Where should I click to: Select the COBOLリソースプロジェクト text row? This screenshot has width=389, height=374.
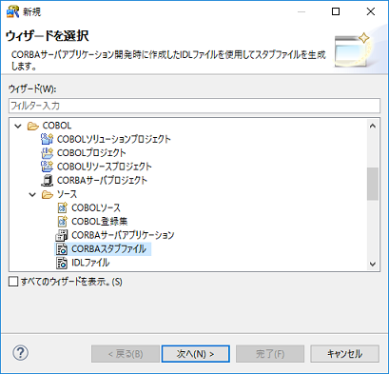tap(105, 167)
